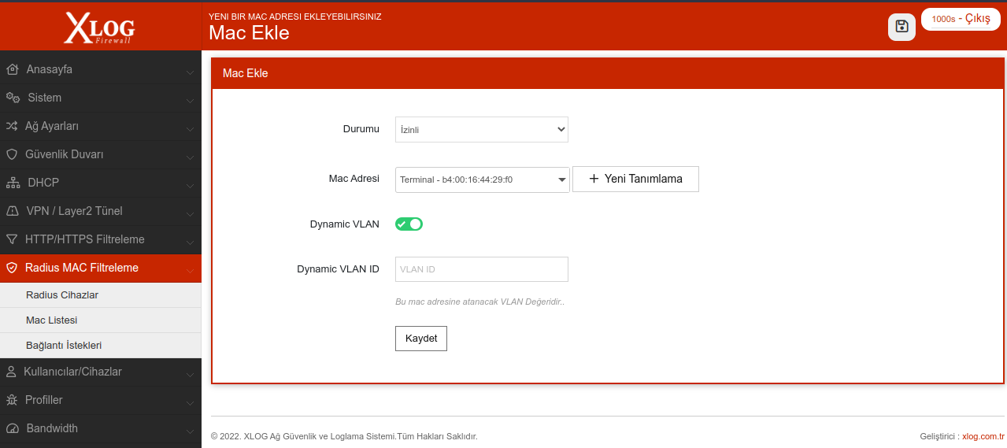Click the plus icon on Yeni Tanımlama
This screenshot has height=448, width=1007.
(x=594, y=179)
